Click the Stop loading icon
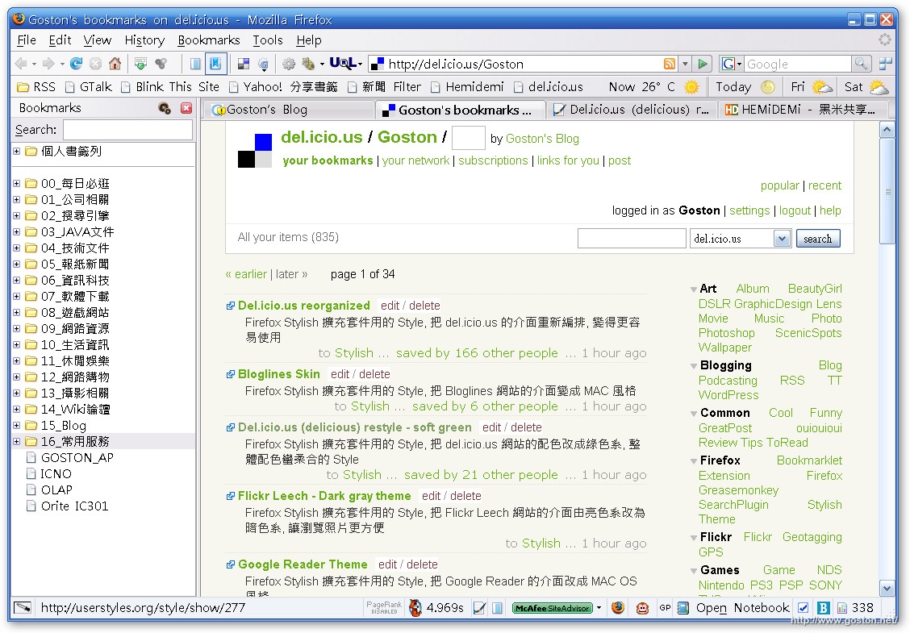The image size is (910, 633). tap(96, 63)
